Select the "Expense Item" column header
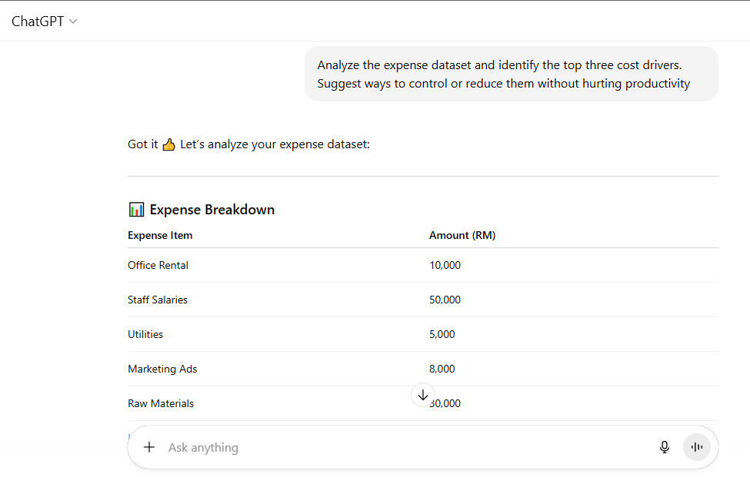 pos(160,235)
